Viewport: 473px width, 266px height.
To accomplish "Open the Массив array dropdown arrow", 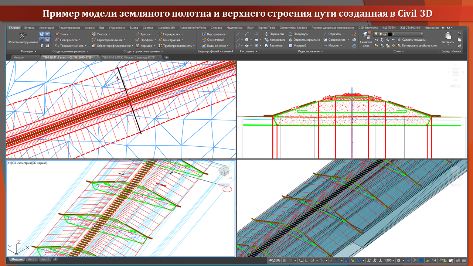I will 341,45.
